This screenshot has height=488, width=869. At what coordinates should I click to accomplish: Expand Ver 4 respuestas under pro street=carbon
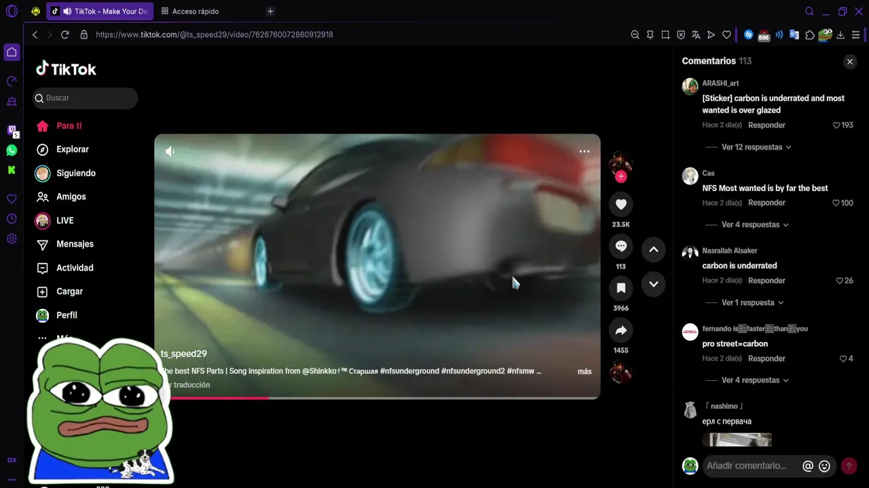point(755,380)
